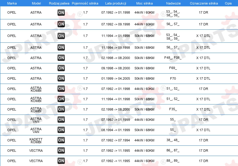This screenshot has height=166, width=238.
Task: Click the Lata produkcji column header
Action: coord(116,3)
